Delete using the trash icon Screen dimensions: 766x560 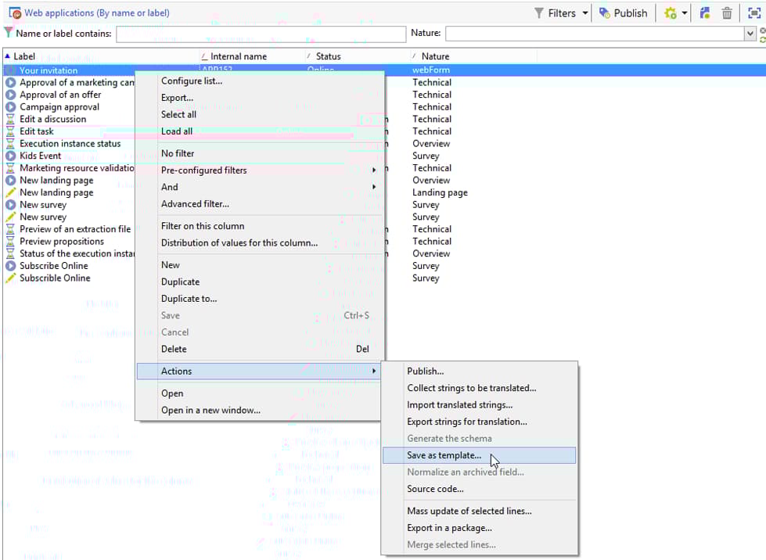[727, 13]
